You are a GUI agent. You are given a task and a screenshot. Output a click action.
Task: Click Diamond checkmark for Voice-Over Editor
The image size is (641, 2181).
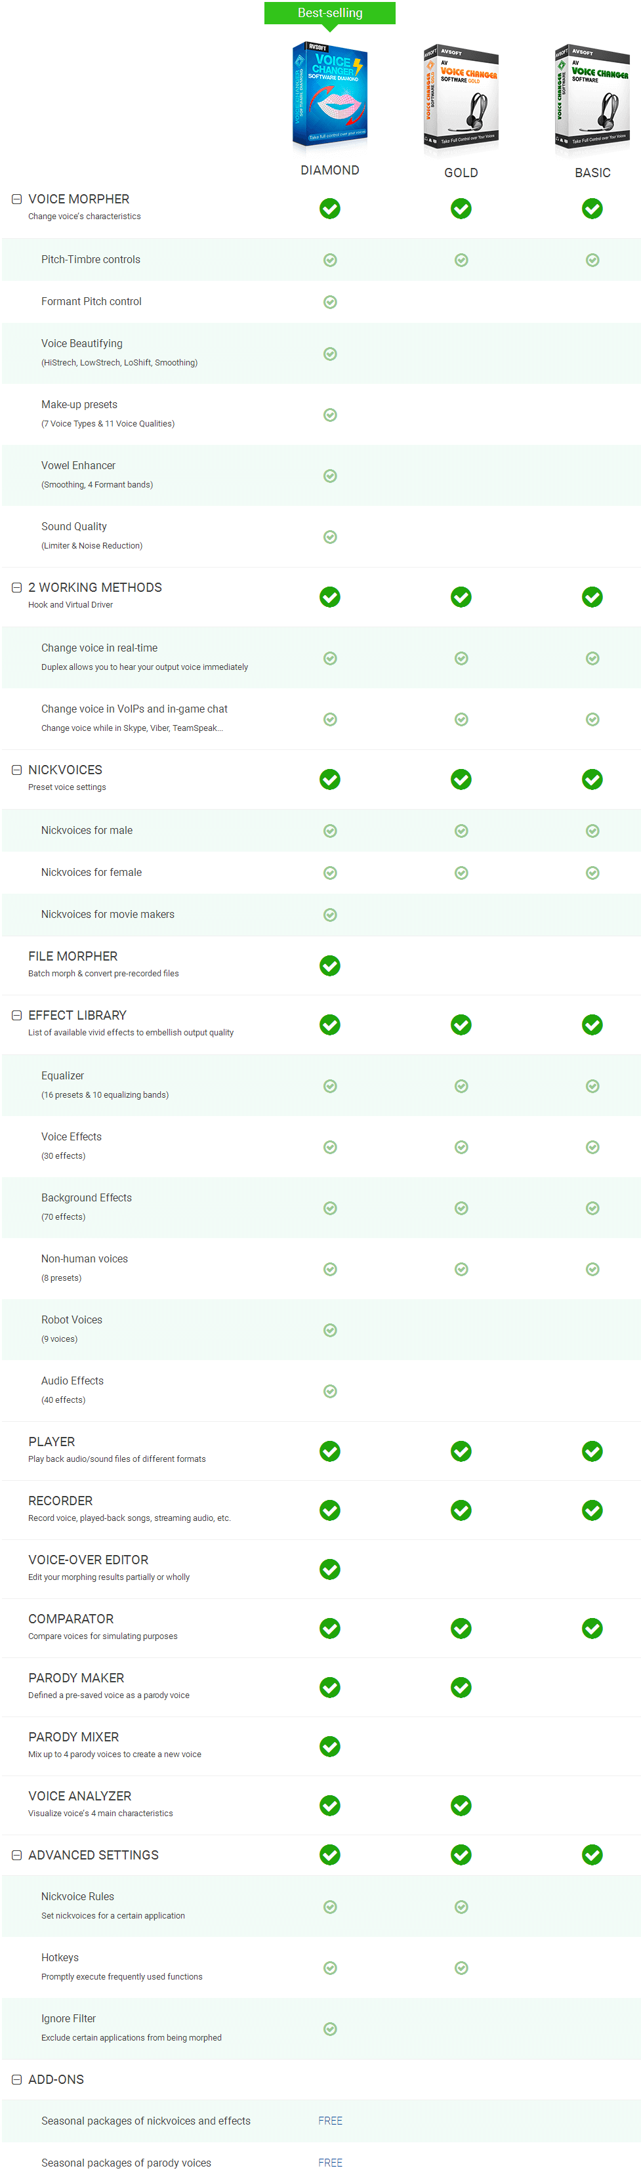pos(330,1569)
